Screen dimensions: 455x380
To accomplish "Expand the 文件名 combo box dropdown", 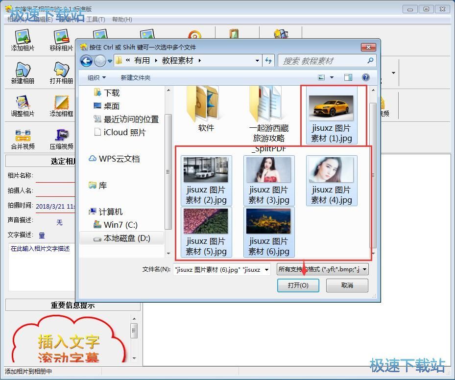I will [x=266, y=270].
